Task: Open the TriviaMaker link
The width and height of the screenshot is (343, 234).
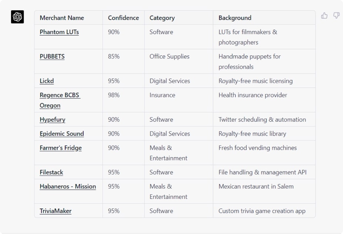Action: point(56,211)
